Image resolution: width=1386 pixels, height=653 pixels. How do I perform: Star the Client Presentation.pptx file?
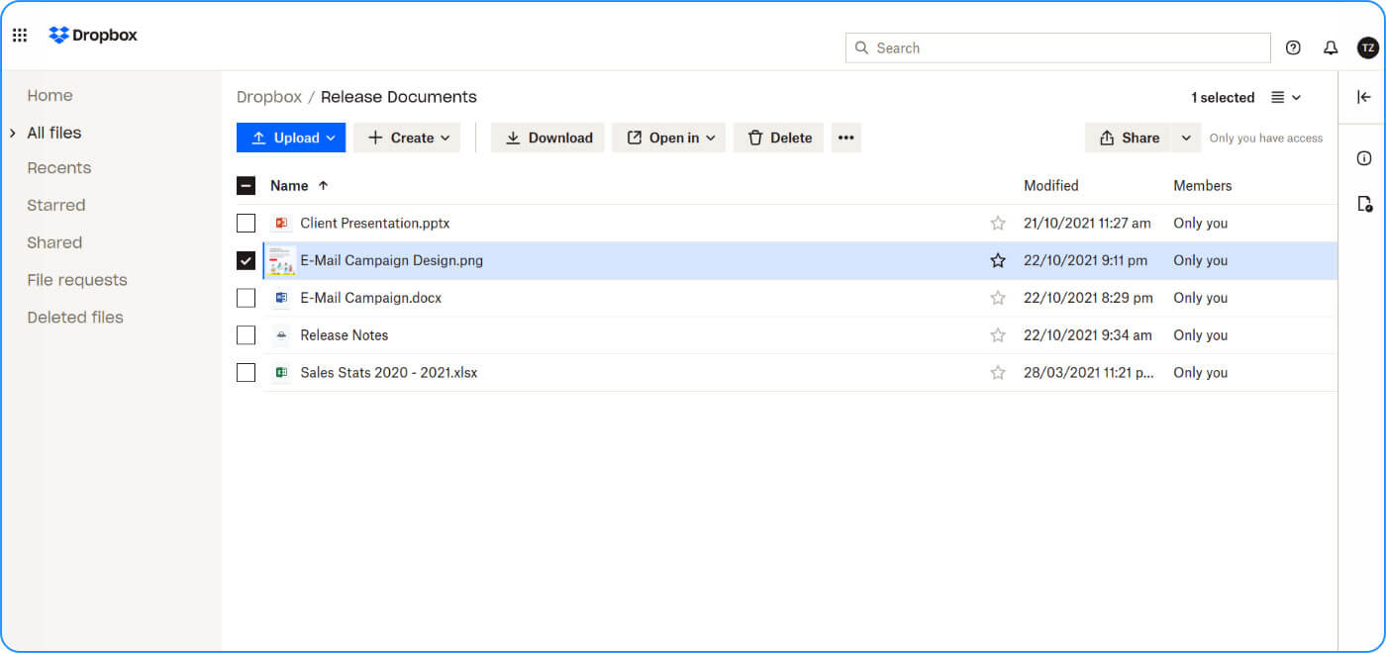point(998,224)
